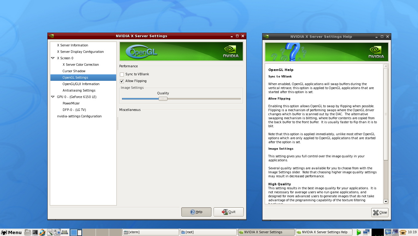Viewport: 418px width, 236px height.
Task: Collapse the GPU 0 GeForce 6150 LE node
Action: click(53, 97)
